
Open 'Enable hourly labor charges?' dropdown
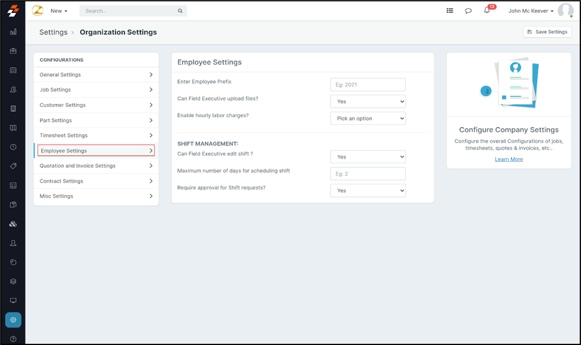[367, 118]
